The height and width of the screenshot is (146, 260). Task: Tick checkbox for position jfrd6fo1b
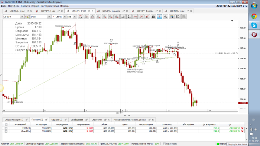(x=6, y=128)
